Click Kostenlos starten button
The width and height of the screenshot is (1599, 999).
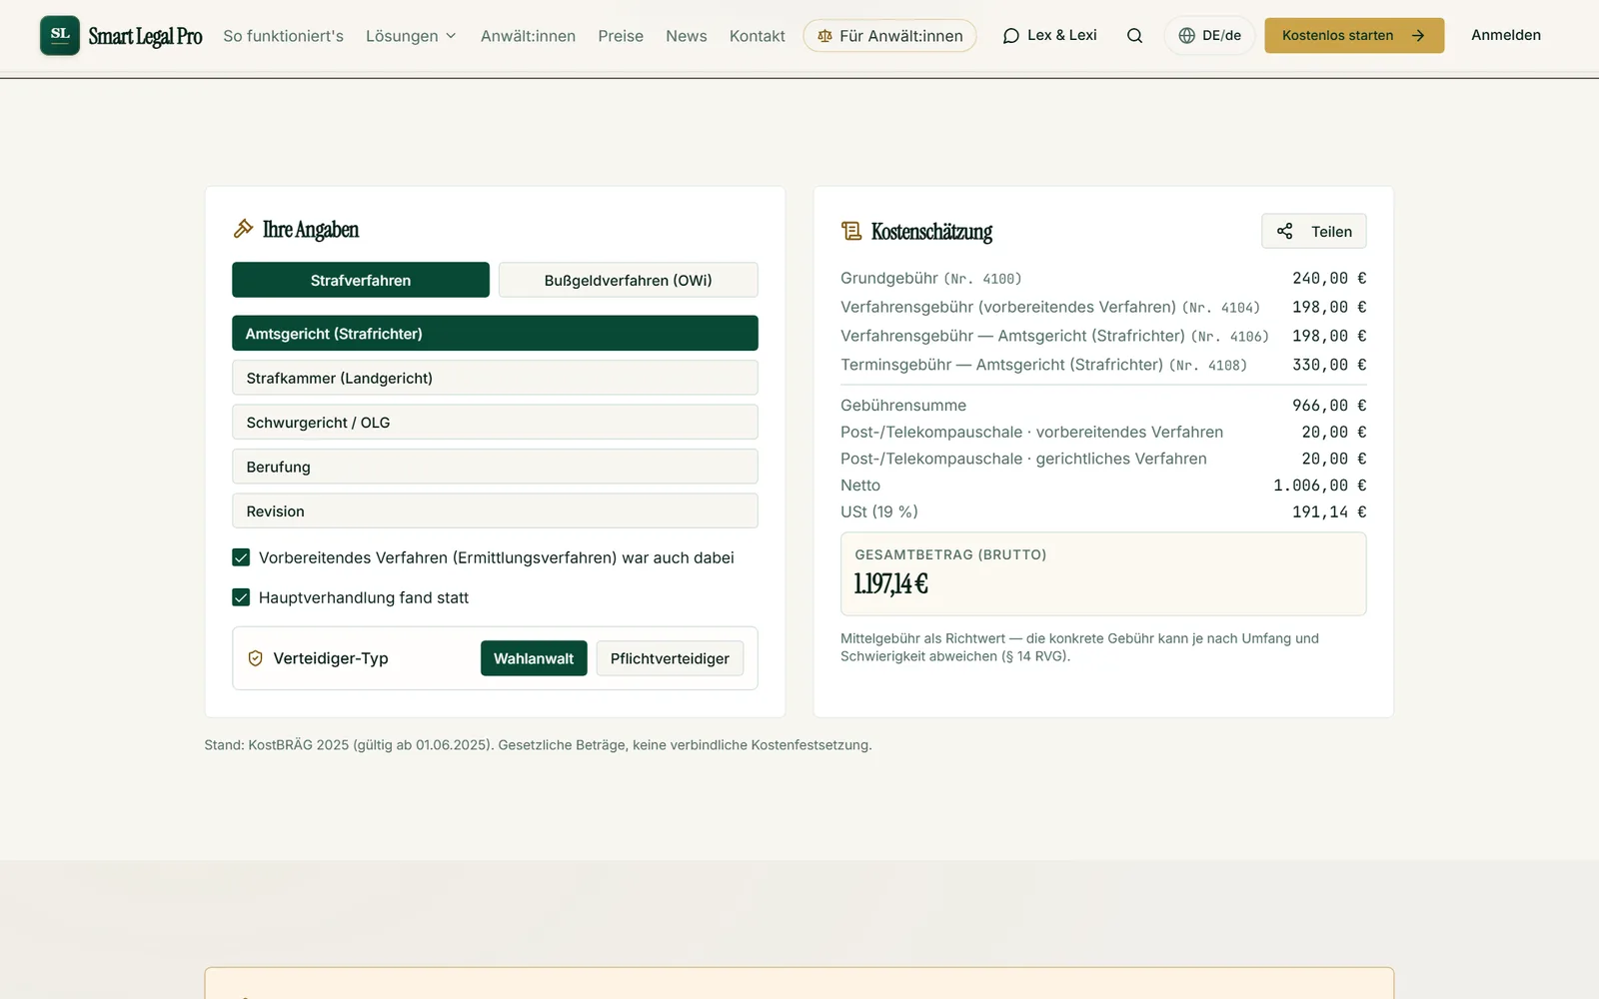click(x=1354, y=36)
